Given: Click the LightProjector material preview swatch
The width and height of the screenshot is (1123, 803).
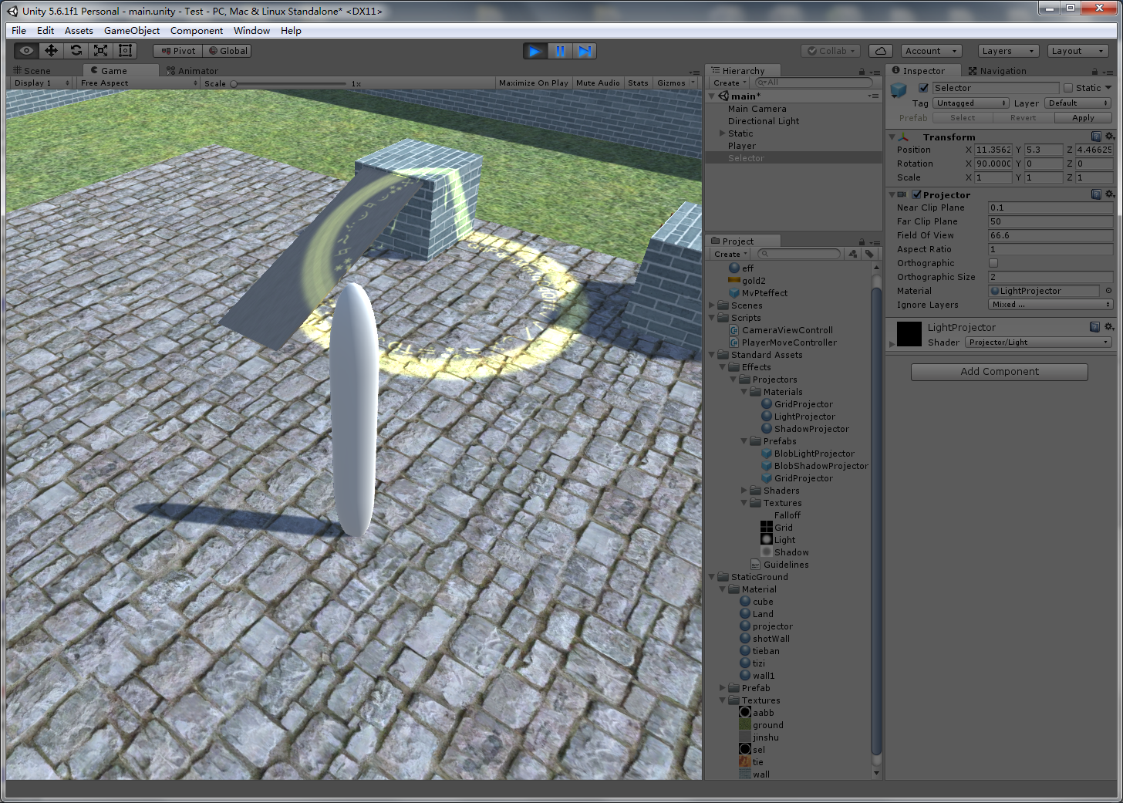Looking at the screenshot, I should (x=909, y=334).
